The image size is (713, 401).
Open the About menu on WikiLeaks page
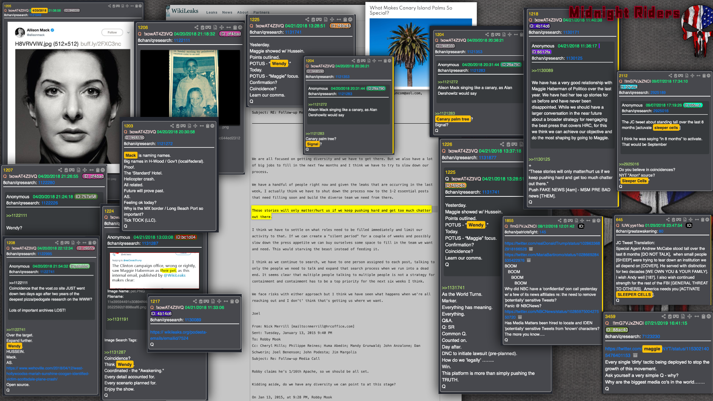pos(243,12)
